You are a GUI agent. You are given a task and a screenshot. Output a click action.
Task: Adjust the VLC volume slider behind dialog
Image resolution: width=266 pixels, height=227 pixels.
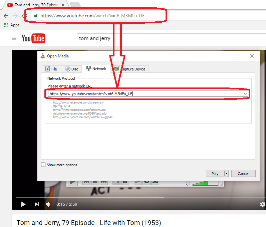(x=206, y=183)
